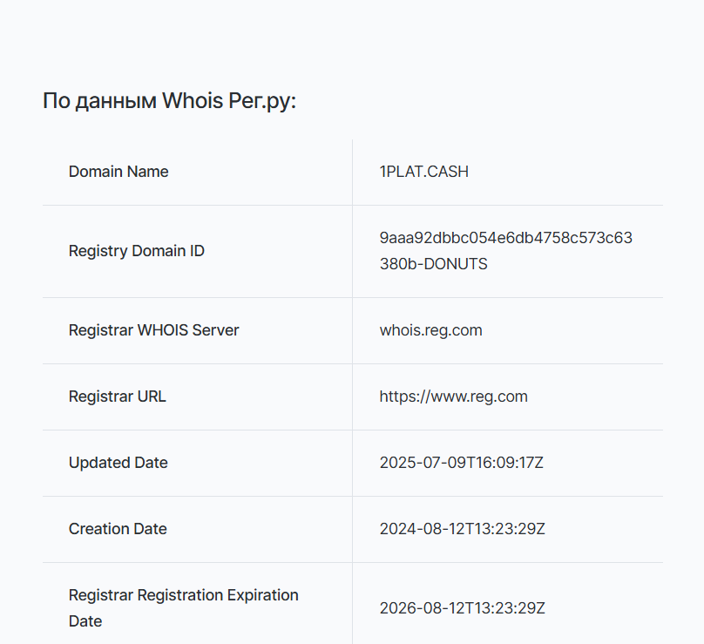This screenshot has width=704, height=644.
Task: Click the "380b-DONUTS" line of the ID
Action: [433, 264]
